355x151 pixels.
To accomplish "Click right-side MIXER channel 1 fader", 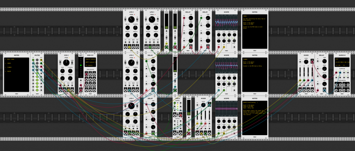I will pos(300,72).
